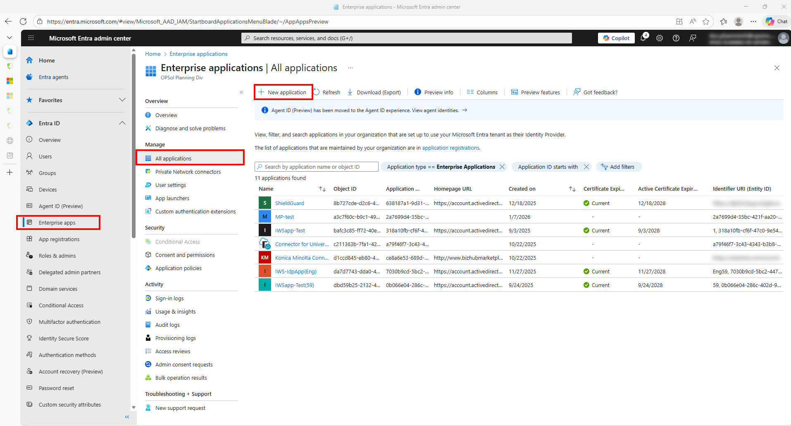Open the Columns chooser

[x=482, y=92]
